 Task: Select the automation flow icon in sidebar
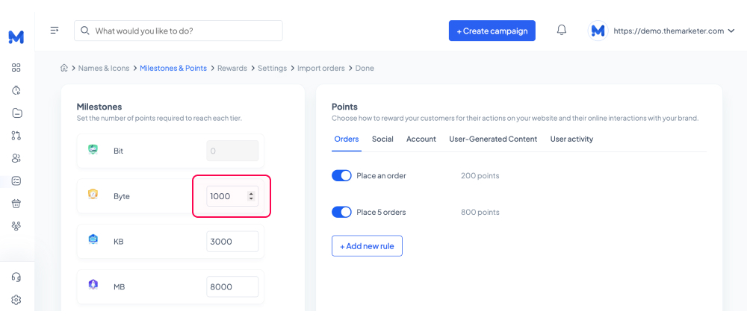click(16, 136)
